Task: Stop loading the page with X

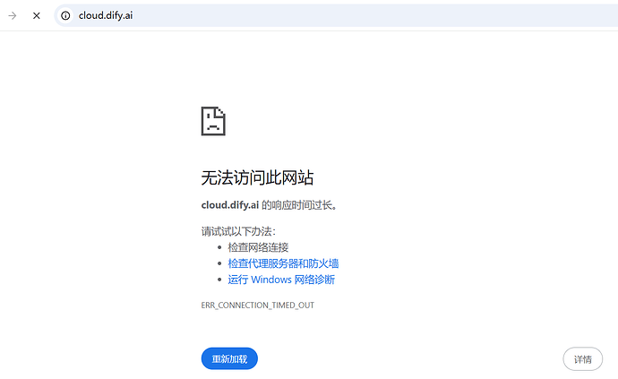Action: point(36,15)
